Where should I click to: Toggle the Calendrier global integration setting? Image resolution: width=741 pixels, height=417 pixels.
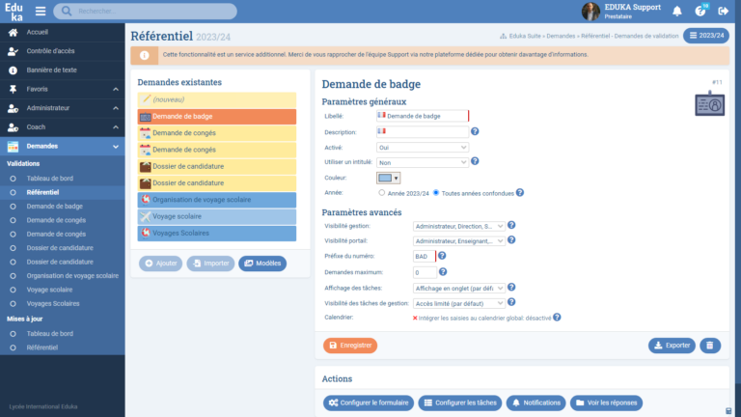point(481,319)
